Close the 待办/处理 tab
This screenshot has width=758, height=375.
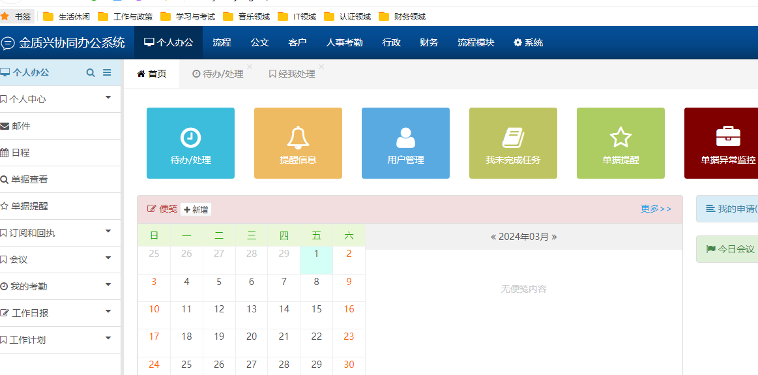click(250, 67)
